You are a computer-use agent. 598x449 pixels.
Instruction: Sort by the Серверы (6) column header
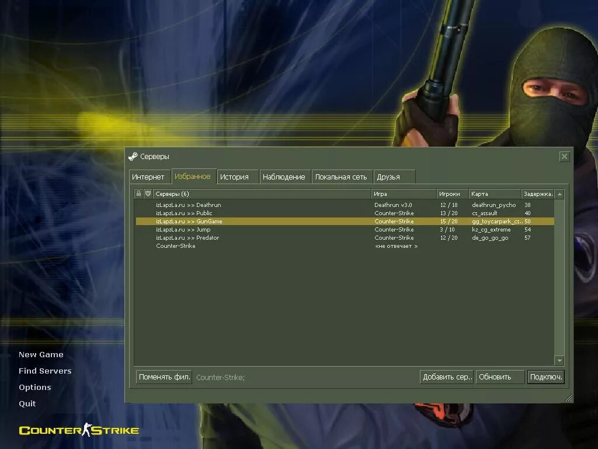tap(262, 194)
